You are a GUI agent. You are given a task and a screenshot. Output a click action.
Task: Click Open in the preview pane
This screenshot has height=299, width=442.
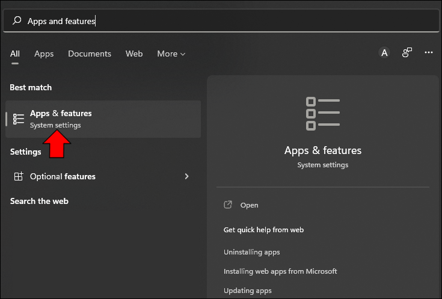[x=249, y=205]
